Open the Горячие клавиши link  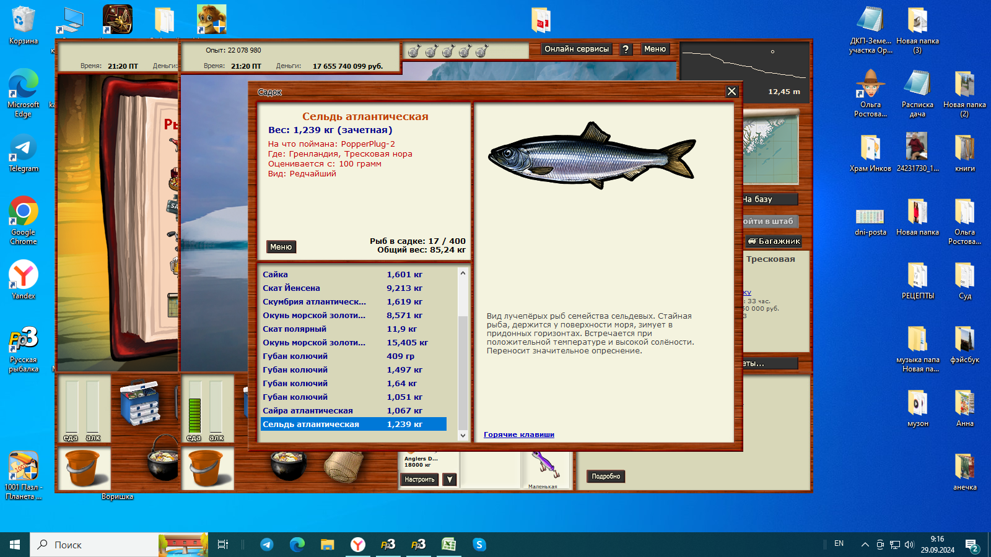coord(519,434)
